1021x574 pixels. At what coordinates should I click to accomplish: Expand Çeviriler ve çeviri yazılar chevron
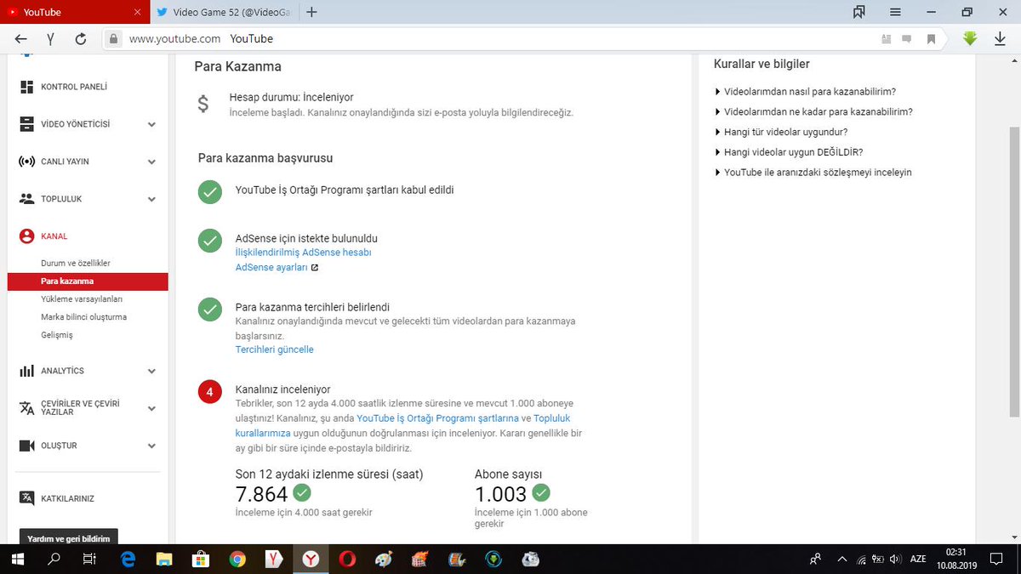(x=151, y=408)
